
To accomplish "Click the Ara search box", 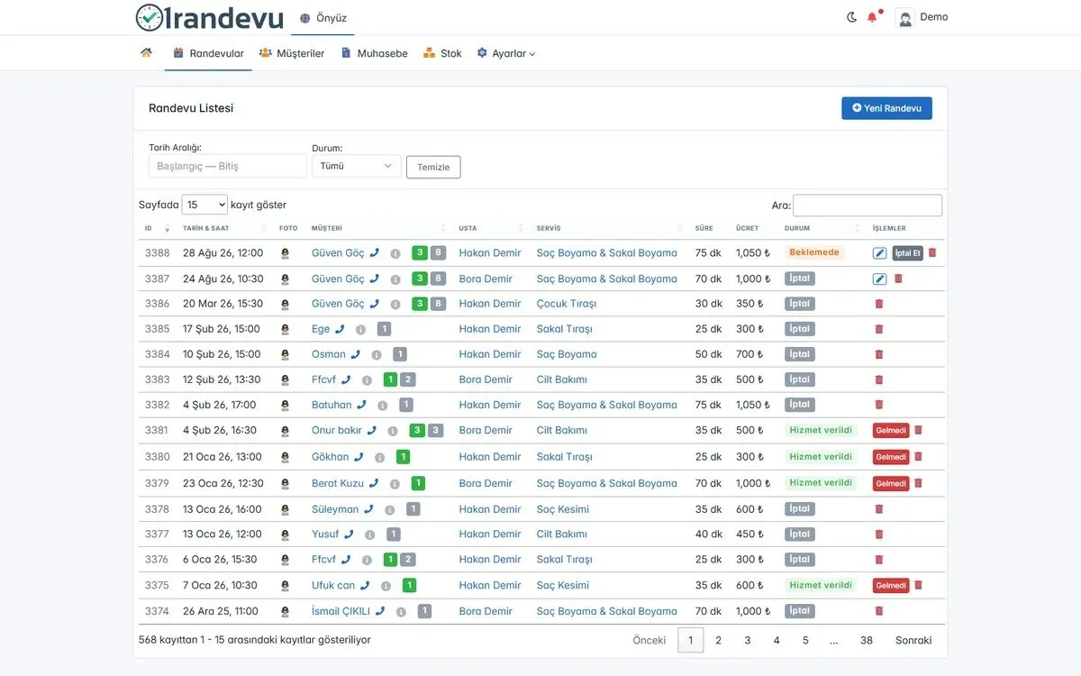I will click(868, 206).
